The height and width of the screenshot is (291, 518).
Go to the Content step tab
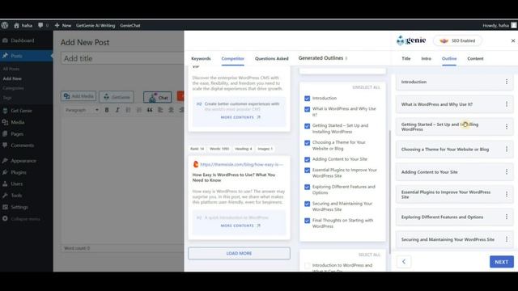[x=475, y=58]
